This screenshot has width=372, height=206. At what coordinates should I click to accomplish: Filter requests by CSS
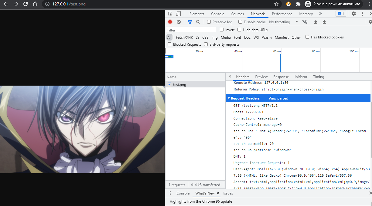pos(205,38)
